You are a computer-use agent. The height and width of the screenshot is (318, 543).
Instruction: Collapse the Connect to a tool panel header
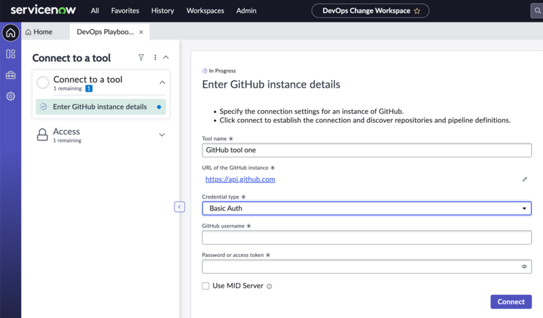coord(166,57)
